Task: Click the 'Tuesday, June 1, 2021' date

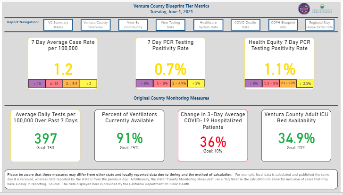Action: tap(171, 12)
